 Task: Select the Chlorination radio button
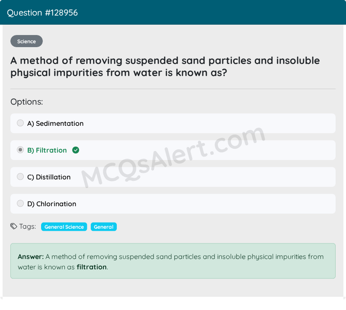20,204
